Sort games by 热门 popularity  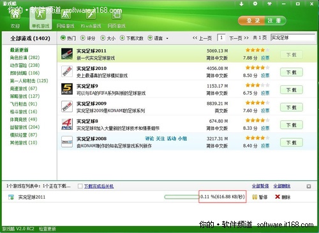click(68, 38)
